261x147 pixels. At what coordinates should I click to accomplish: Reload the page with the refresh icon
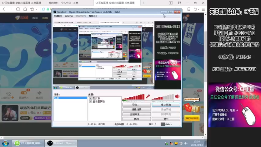coord(18,9)
